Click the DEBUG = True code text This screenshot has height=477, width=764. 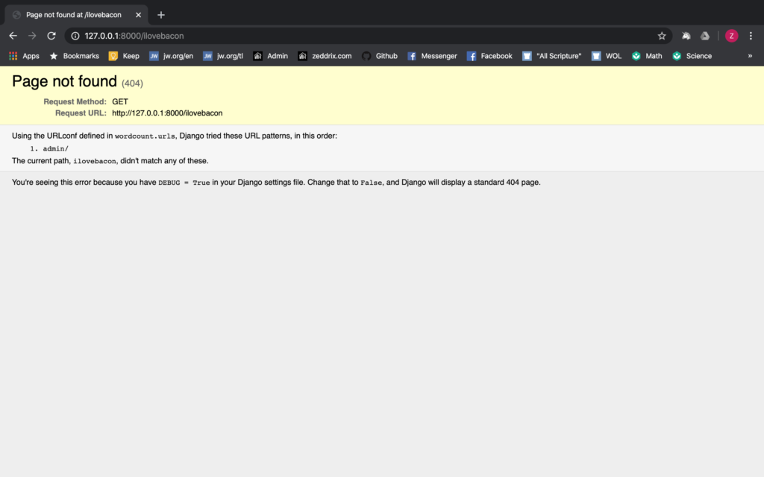tap(184, 183)
